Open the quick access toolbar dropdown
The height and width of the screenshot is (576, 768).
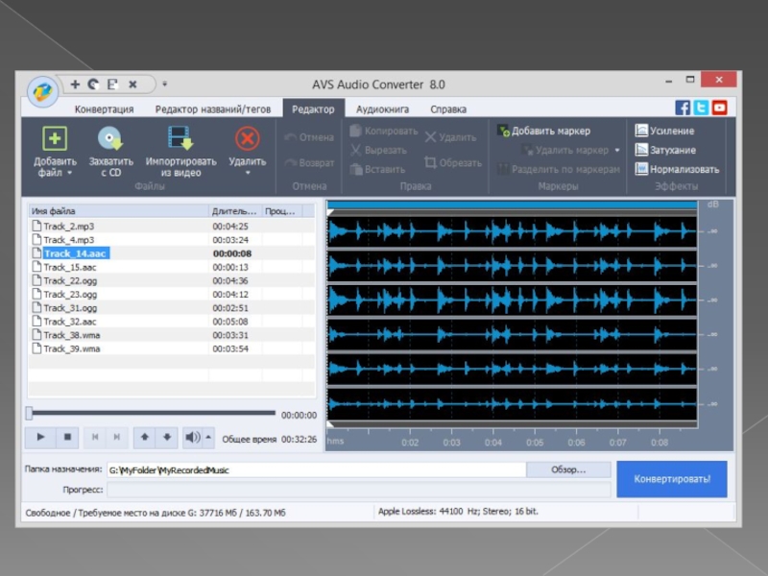(x=164, y=84)
